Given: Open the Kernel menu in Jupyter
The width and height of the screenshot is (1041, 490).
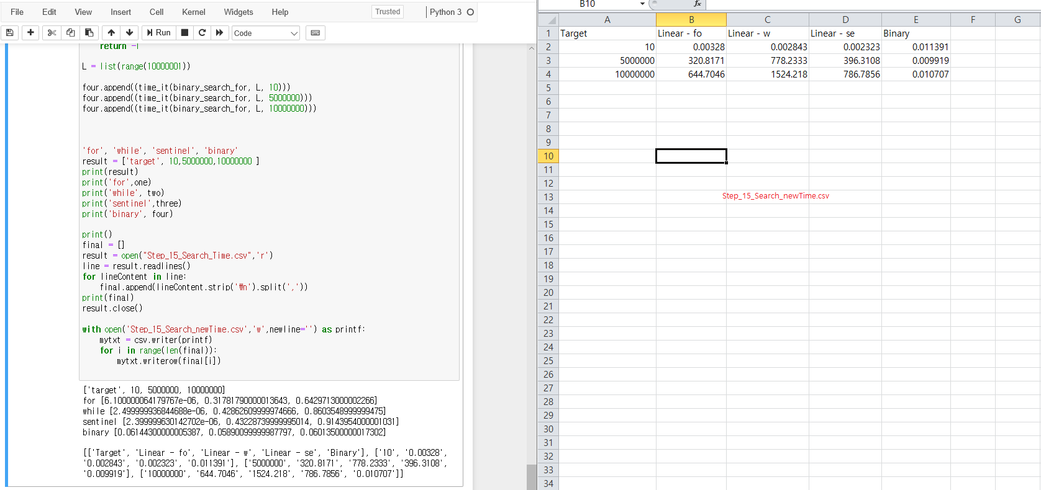Looking at the screenshot, I should click(194, 12).
